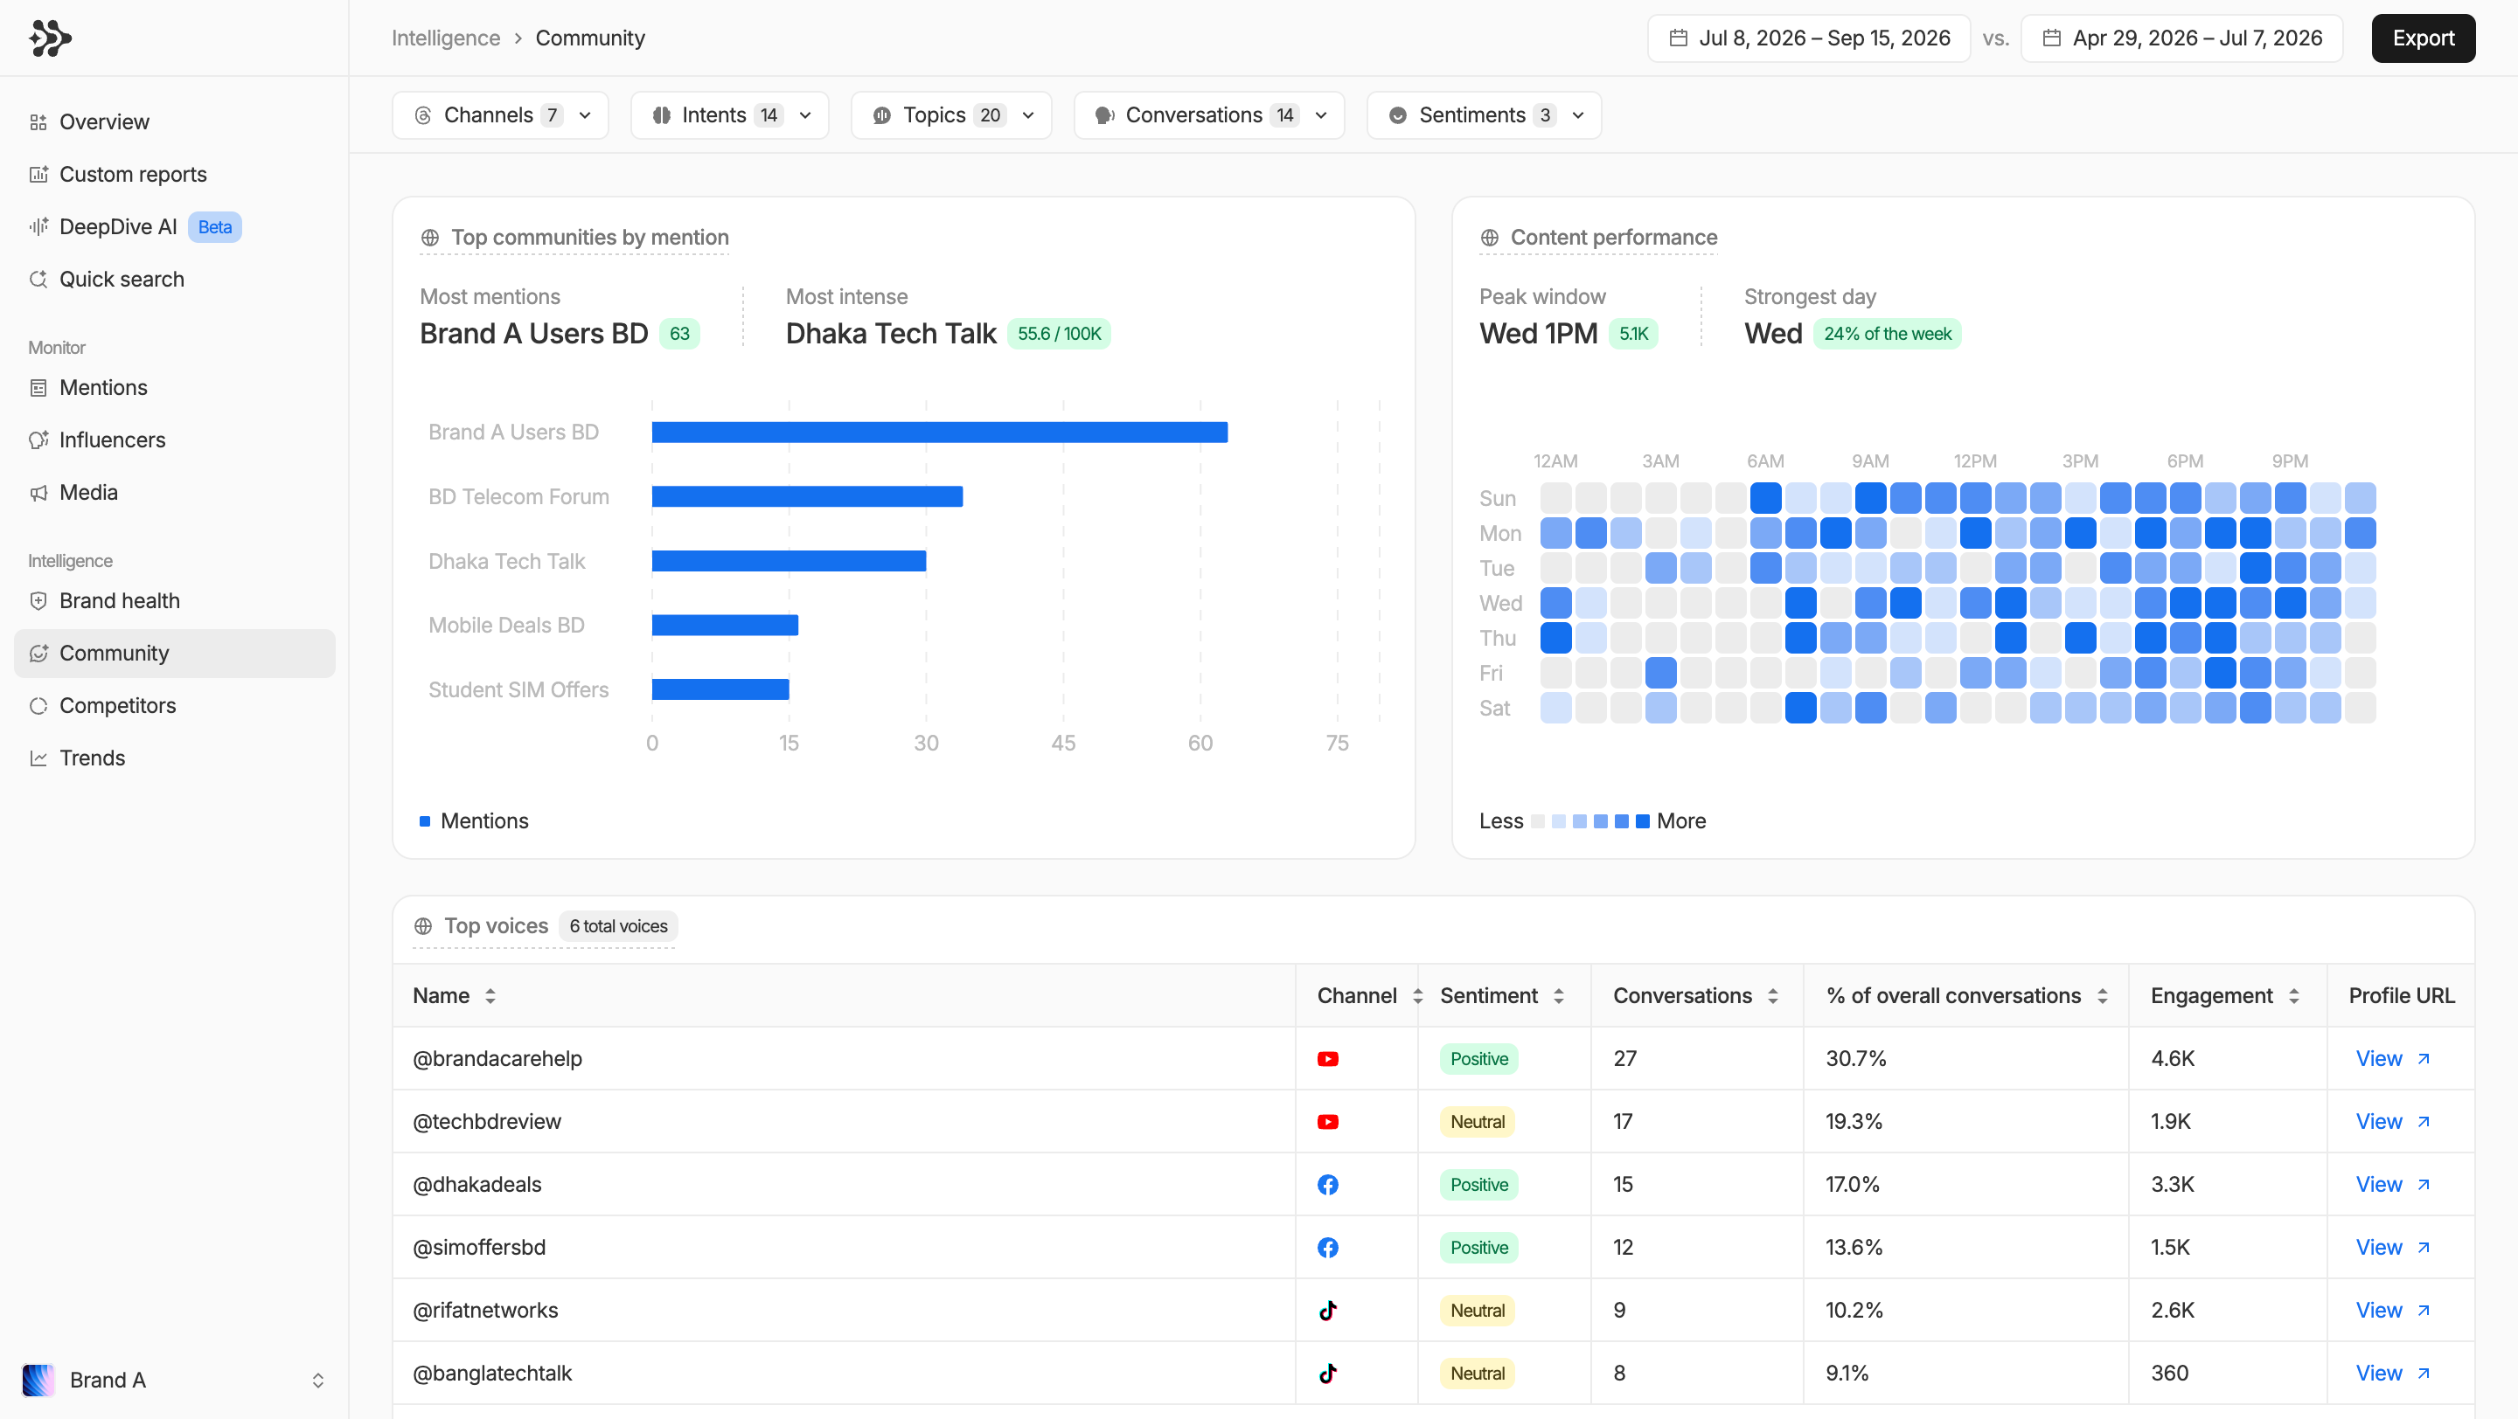Image resolution: width=2518 pixels, height=1419 pixels.
Task: Open the Apr 29 – Jul 7 comparison date picker
Action: coord(2181,38)
